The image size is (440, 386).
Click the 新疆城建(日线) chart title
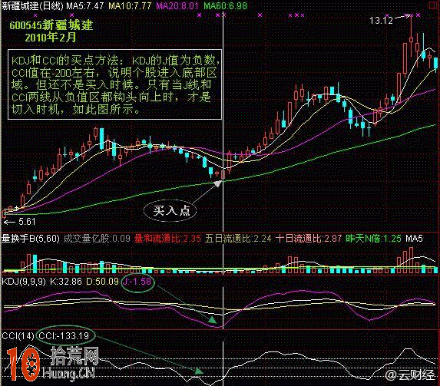[x=32, y=5]
